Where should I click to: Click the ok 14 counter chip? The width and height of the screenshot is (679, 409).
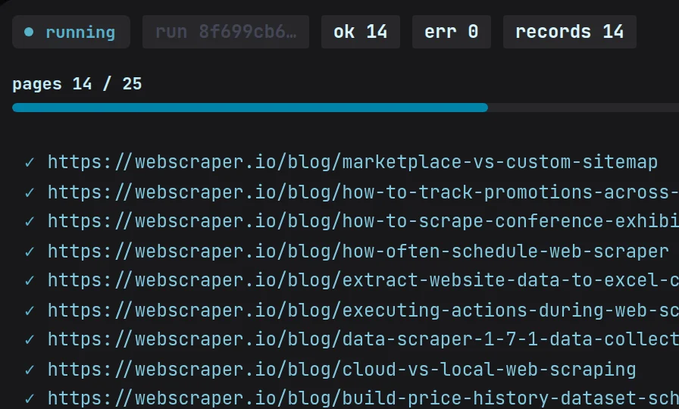pyautogui.click(x=360, y=32)
